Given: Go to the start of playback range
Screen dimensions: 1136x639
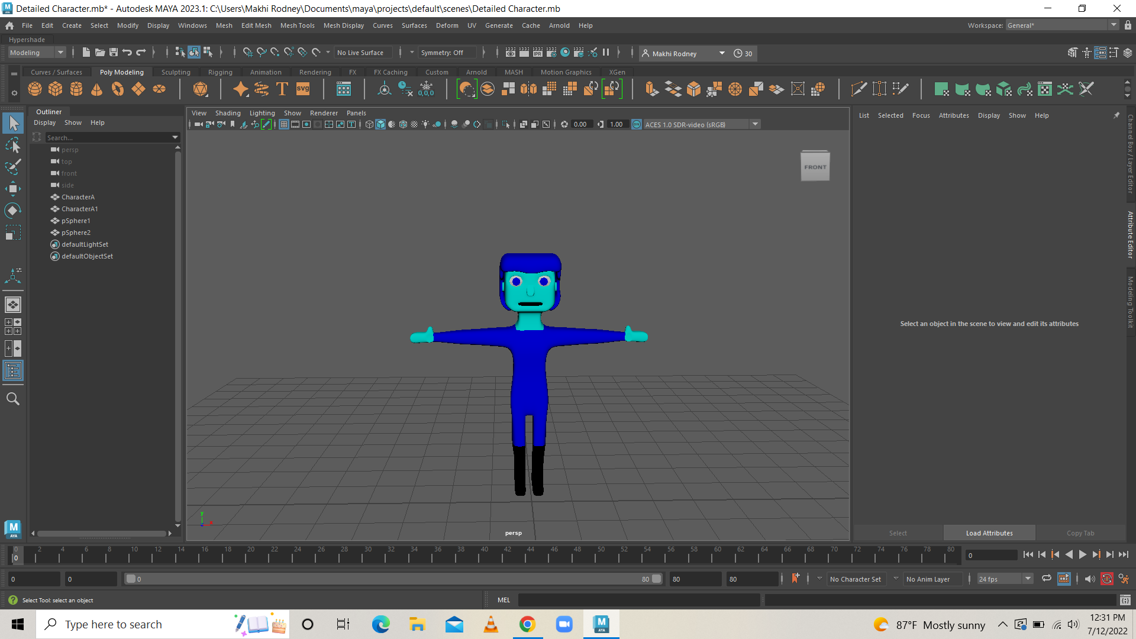Looking at the screenshot, I should pos(1028,554).
